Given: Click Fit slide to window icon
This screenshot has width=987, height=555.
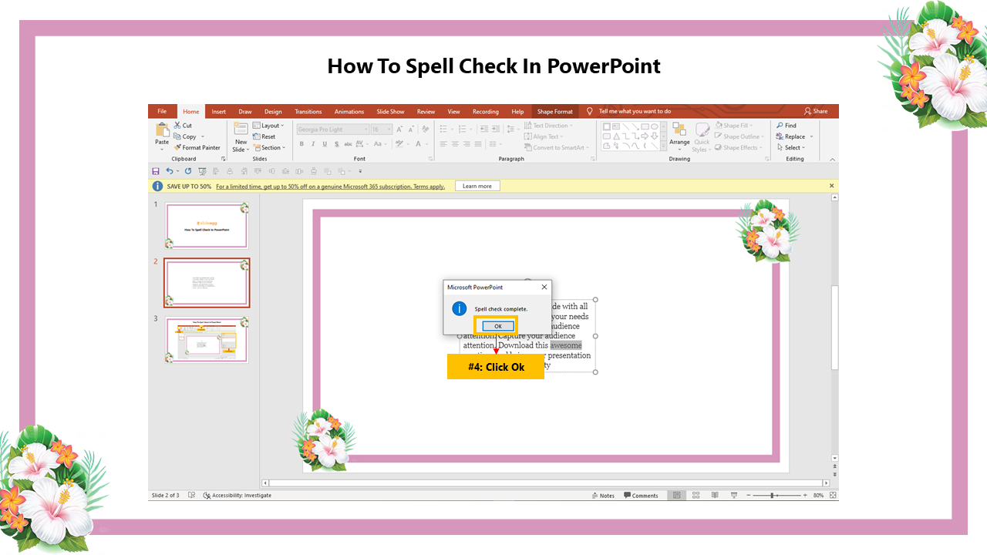Looking at the screenshot, I should 833,496.
